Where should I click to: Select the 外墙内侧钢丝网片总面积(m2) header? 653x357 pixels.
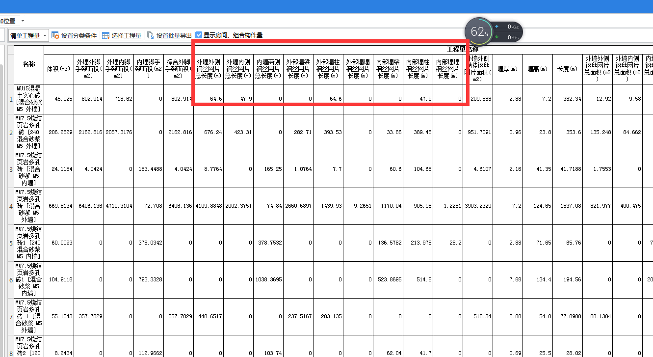tap(627, 69)
